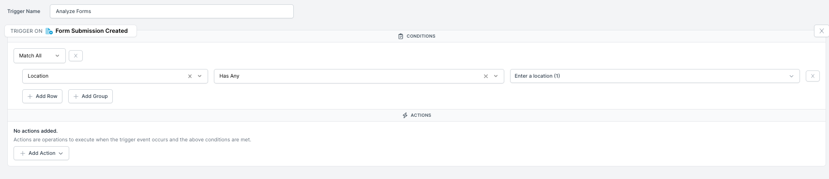This screenshot has height=179, width=829.
Task: Delete the Location condition row
Action: (813, 76)
